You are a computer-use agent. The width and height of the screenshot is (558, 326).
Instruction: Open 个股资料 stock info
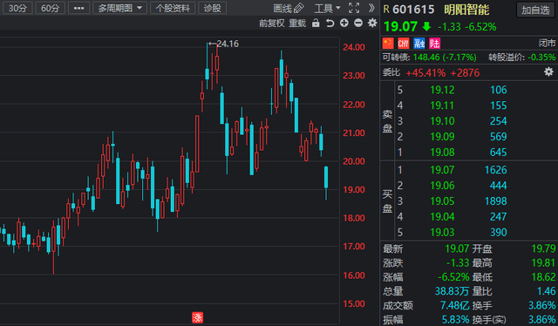click(x=173, y=8)
